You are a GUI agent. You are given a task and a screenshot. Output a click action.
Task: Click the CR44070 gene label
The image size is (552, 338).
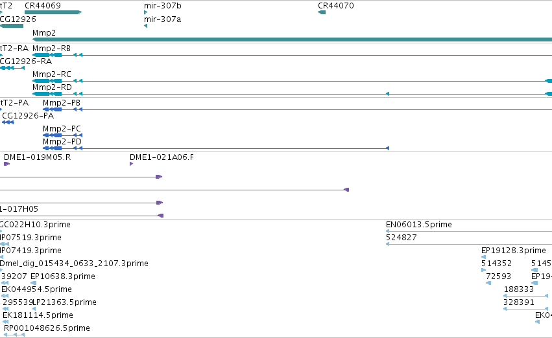pyautogui.click(x=336, y=6)
